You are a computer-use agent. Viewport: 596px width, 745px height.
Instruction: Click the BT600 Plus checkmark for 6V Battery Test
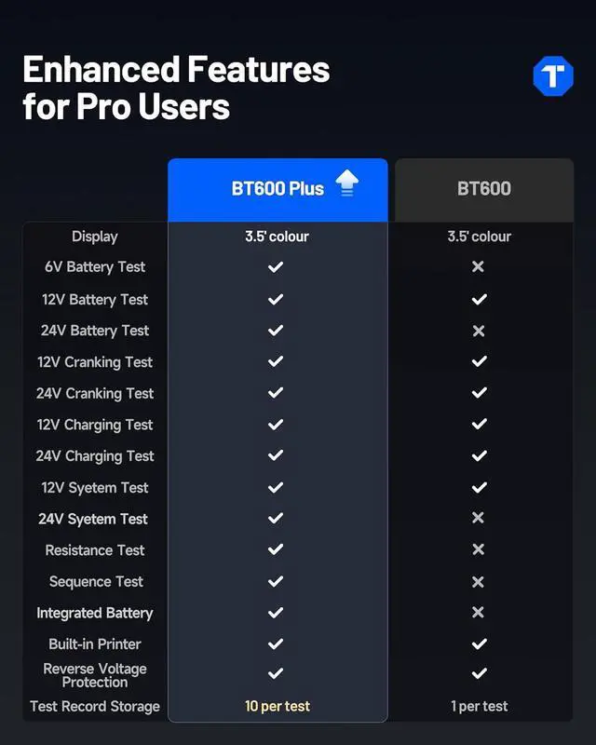pos(276,267)
